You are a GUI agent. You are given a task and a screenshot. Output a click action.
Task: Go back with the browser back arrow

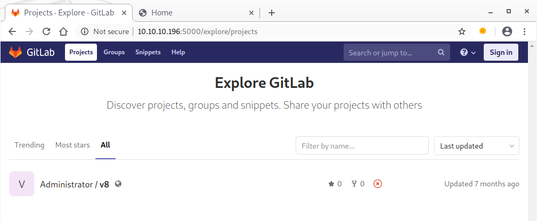click(12, 32)
